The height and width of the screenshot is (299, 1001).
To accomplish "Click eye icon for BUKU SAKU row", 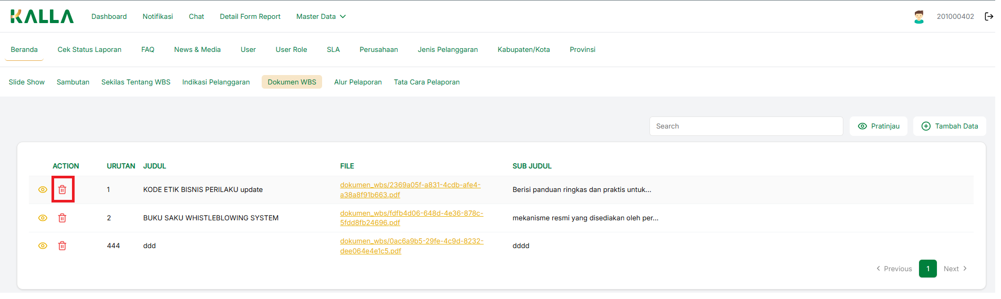I will click(43, 218).
